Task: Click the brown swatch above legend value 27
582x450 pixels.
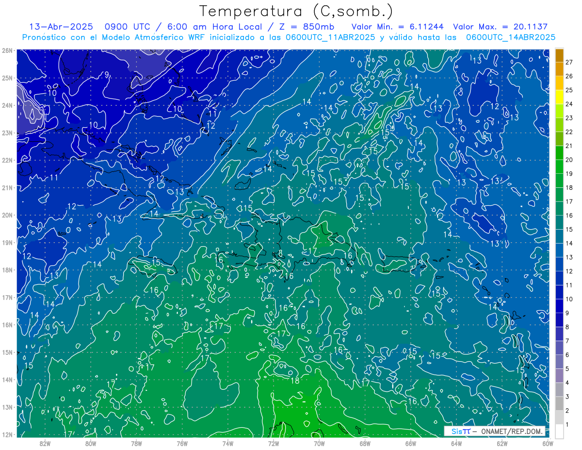Action: coord(559,55)
